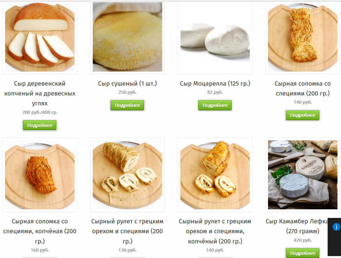
Task: Open the Mozzarella cheese image
Action: [x=215, y=37]
